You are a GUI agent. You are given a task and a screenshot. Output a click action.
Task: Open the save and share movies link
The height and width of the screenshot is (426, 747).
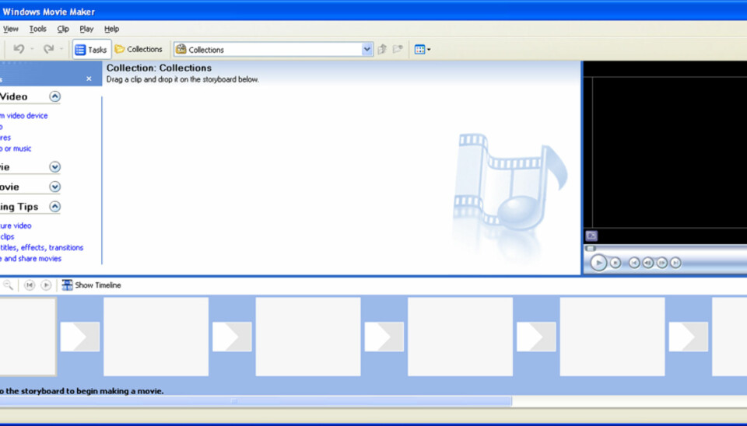coord(30,258)
